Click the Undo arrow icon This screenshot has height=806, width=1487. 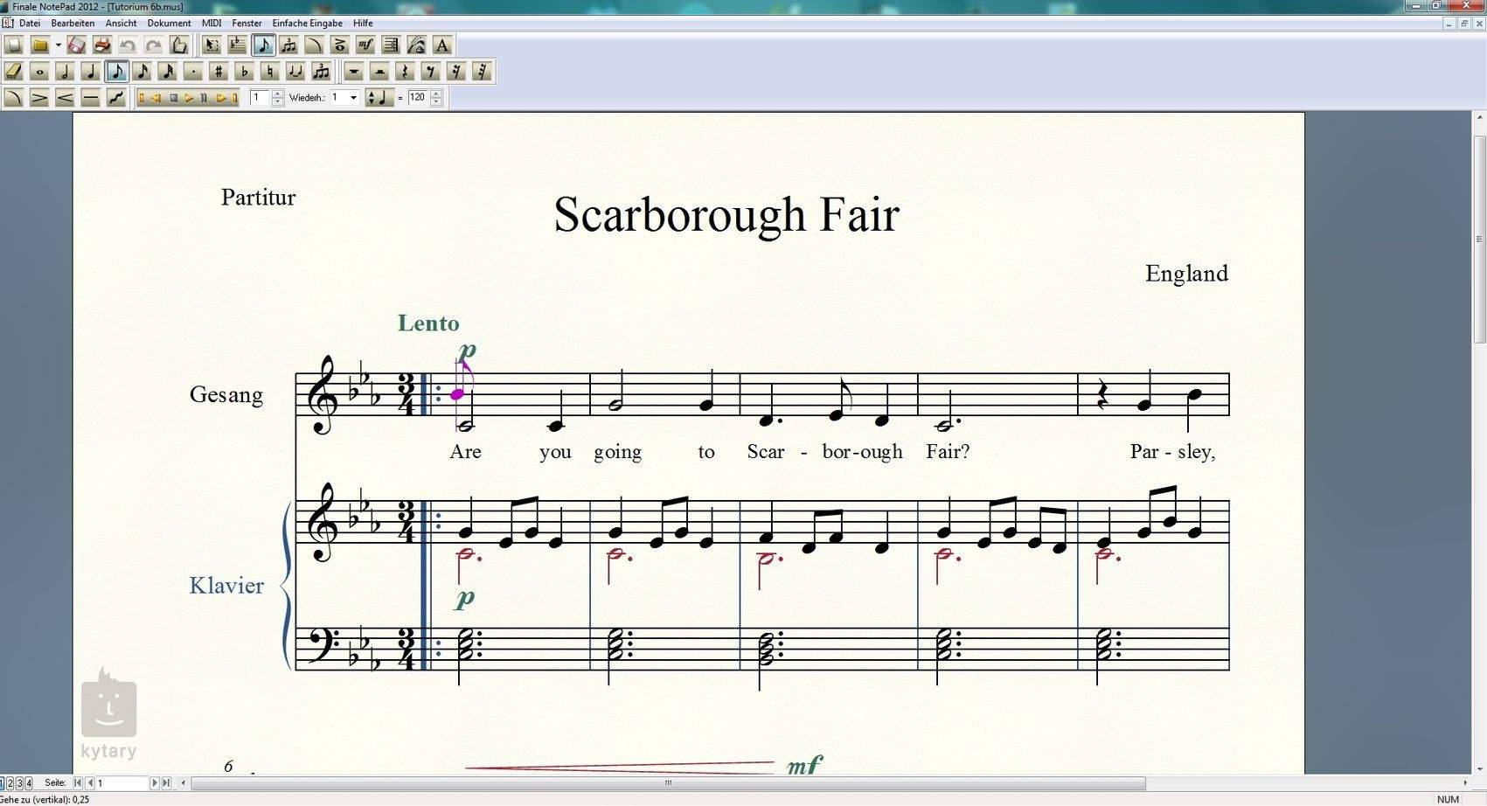click(x=128, y=45)
